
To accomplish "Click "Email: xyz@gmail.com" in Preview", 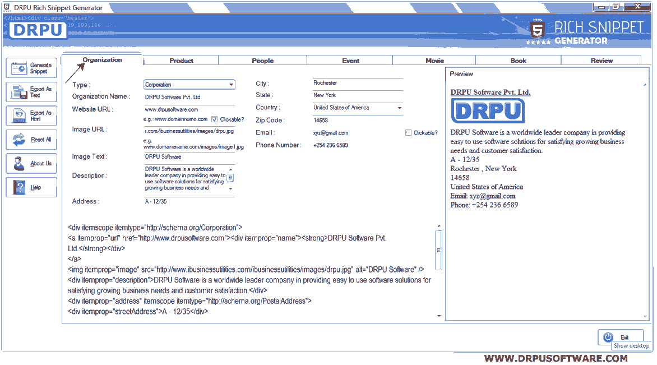I will 483,196.
